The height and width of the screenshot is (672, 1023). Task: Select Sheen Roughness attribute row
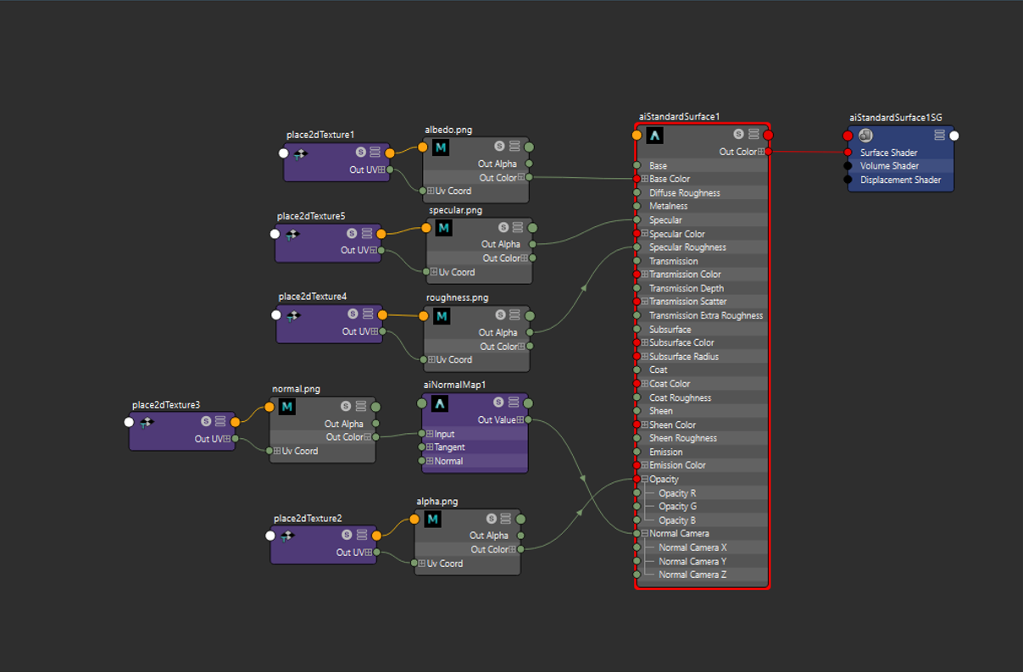[702, 438]
